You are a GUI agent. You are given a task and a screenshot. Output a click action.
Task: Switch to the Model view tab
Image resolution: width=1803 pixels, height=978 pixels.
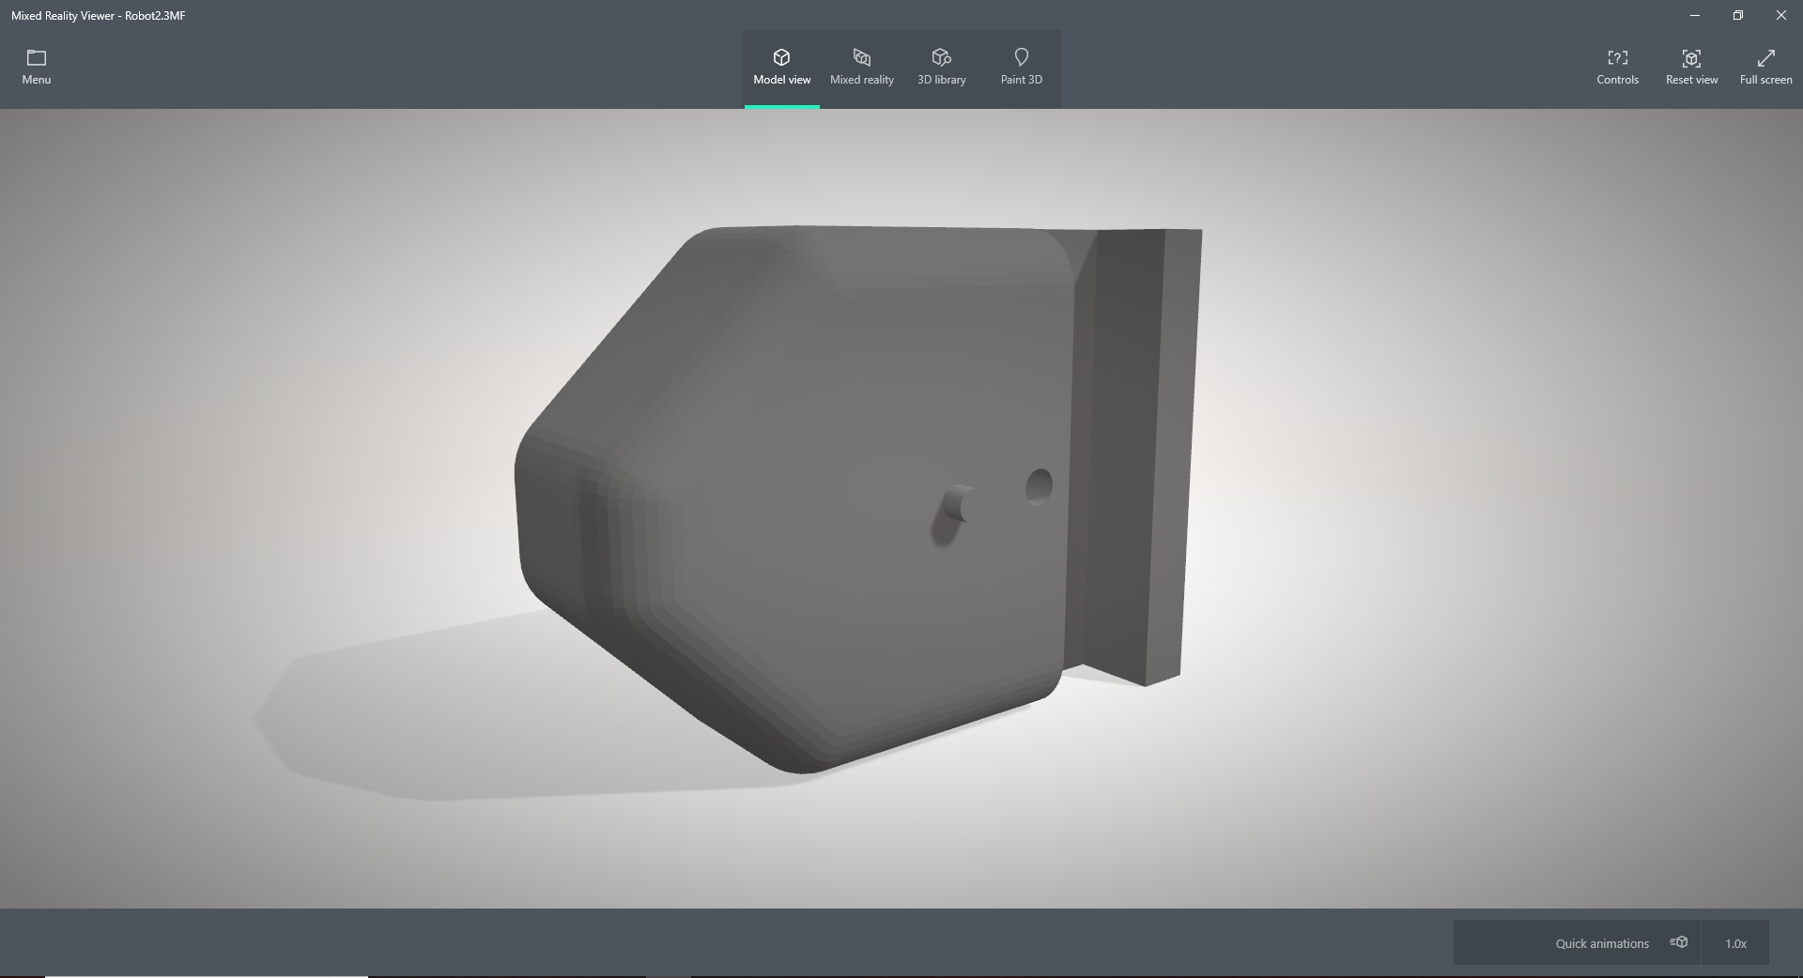[781, 69]
